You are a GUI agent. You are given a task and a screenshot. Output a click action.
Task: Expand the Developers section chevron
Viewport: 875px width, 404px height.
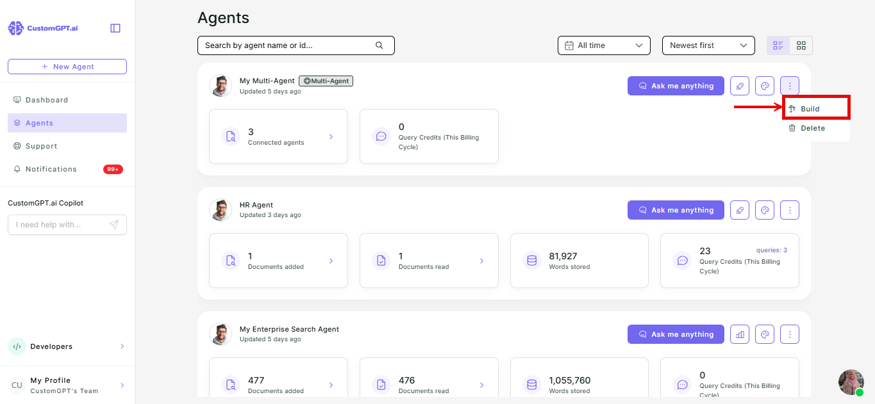(x=122, y=346)
